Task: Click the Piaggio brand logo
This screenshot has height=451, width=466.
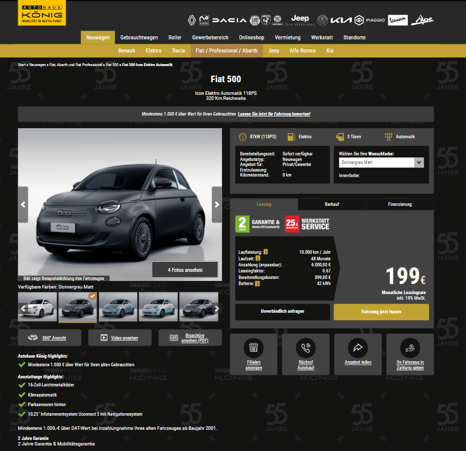Action: [x=370, y=20]
